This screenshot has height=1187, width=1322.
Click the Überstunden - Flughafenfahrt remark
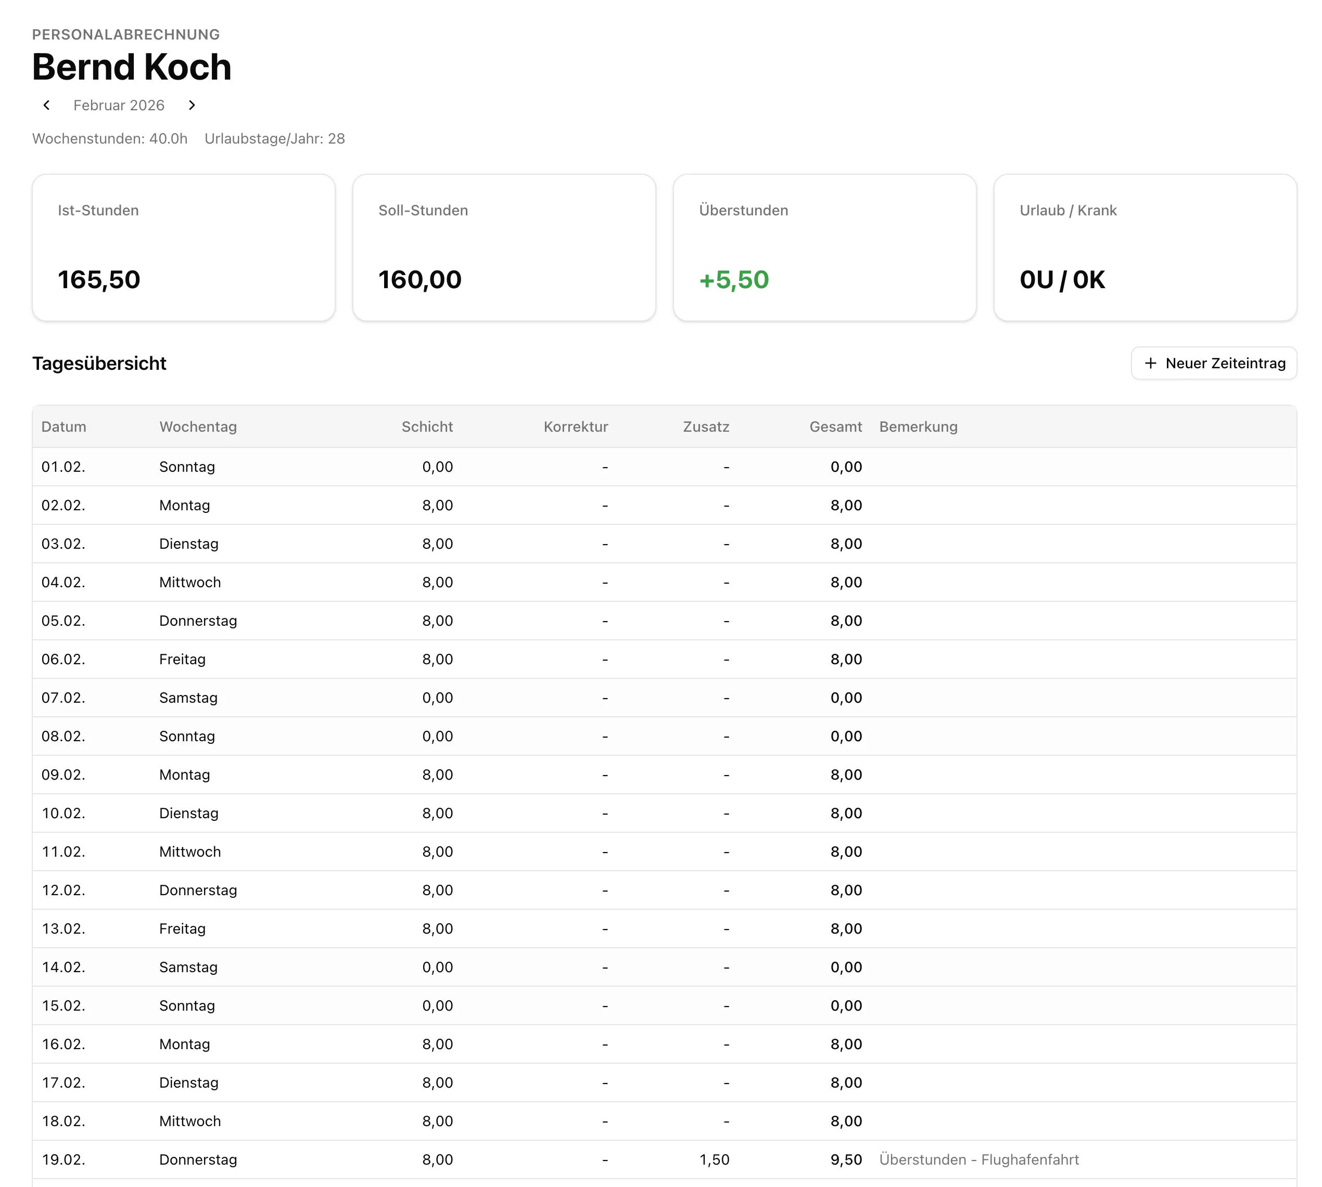979,1159
